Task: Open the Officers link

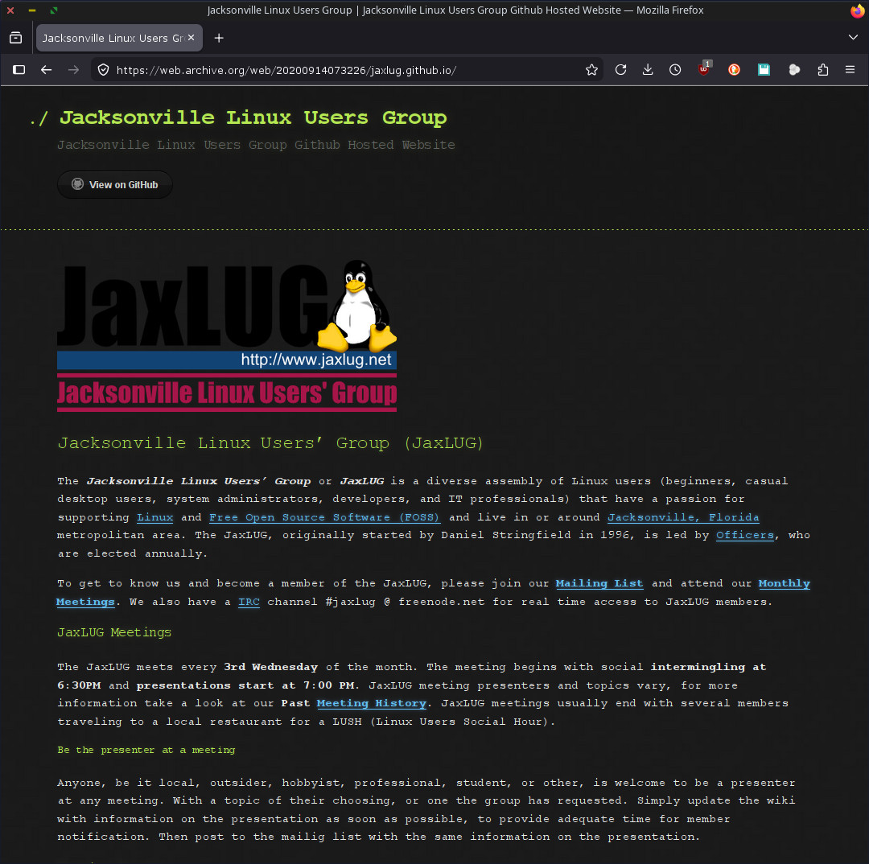Action: [744, 535]
